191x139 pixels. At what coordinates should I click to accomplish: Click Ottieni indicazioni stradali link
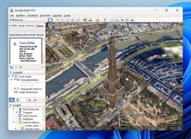click(22, 35)
